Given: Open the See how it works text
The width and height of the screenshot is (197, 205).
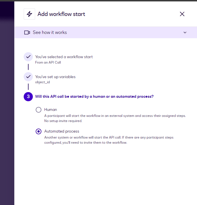Looking at the screenshot, I should [50, 33].
